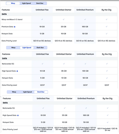Viewport: 119px width, 134px height.
Task: Click By the Gig High Speed Data checkmark in Dark Star table
Action: (x=107, y=115)
